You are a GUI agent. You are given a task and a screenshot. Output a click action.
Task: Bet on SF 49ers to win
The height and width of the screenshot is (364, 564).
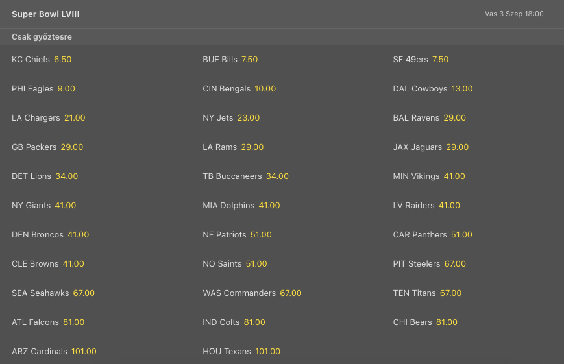tap(440, 60)
